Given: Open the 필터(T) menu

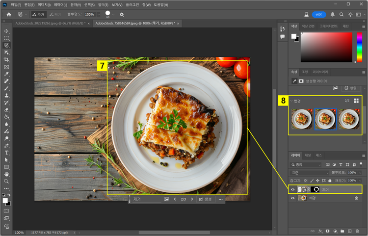Looking at the screenshot, I should coord(103,4).
